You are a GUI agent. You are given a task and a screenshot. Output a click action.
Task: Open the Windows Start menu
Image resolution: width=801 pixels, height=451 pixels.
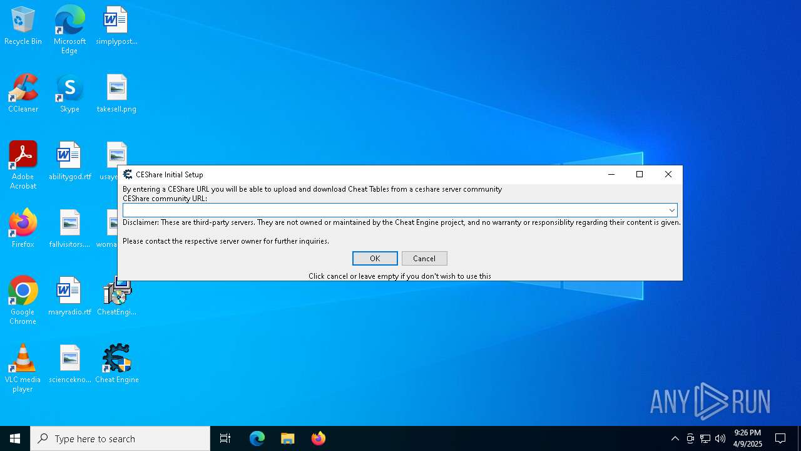pyautogui.click(x=15, y=438)
